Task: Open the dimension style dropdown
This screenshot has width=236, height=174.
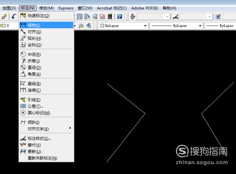Action: (210, 17)
